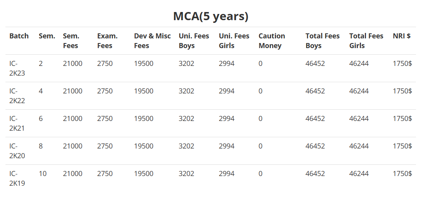
Task: Click the Uni. Fees Girls header
Action: [x=234, y=41]
